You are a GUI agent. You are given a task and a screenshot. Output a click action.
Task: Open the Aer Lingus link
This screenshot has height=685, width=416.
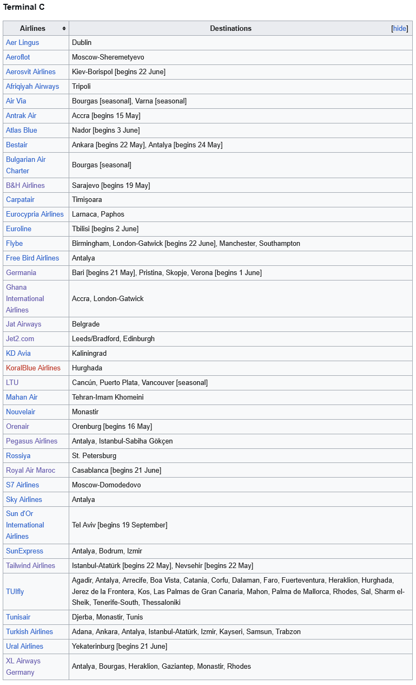pos(22,43)
